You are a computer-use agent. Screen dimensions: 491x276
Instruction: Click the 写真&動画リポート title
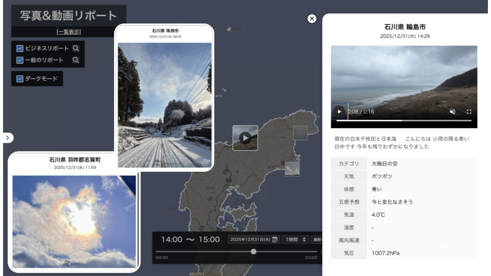click(69, 16)
